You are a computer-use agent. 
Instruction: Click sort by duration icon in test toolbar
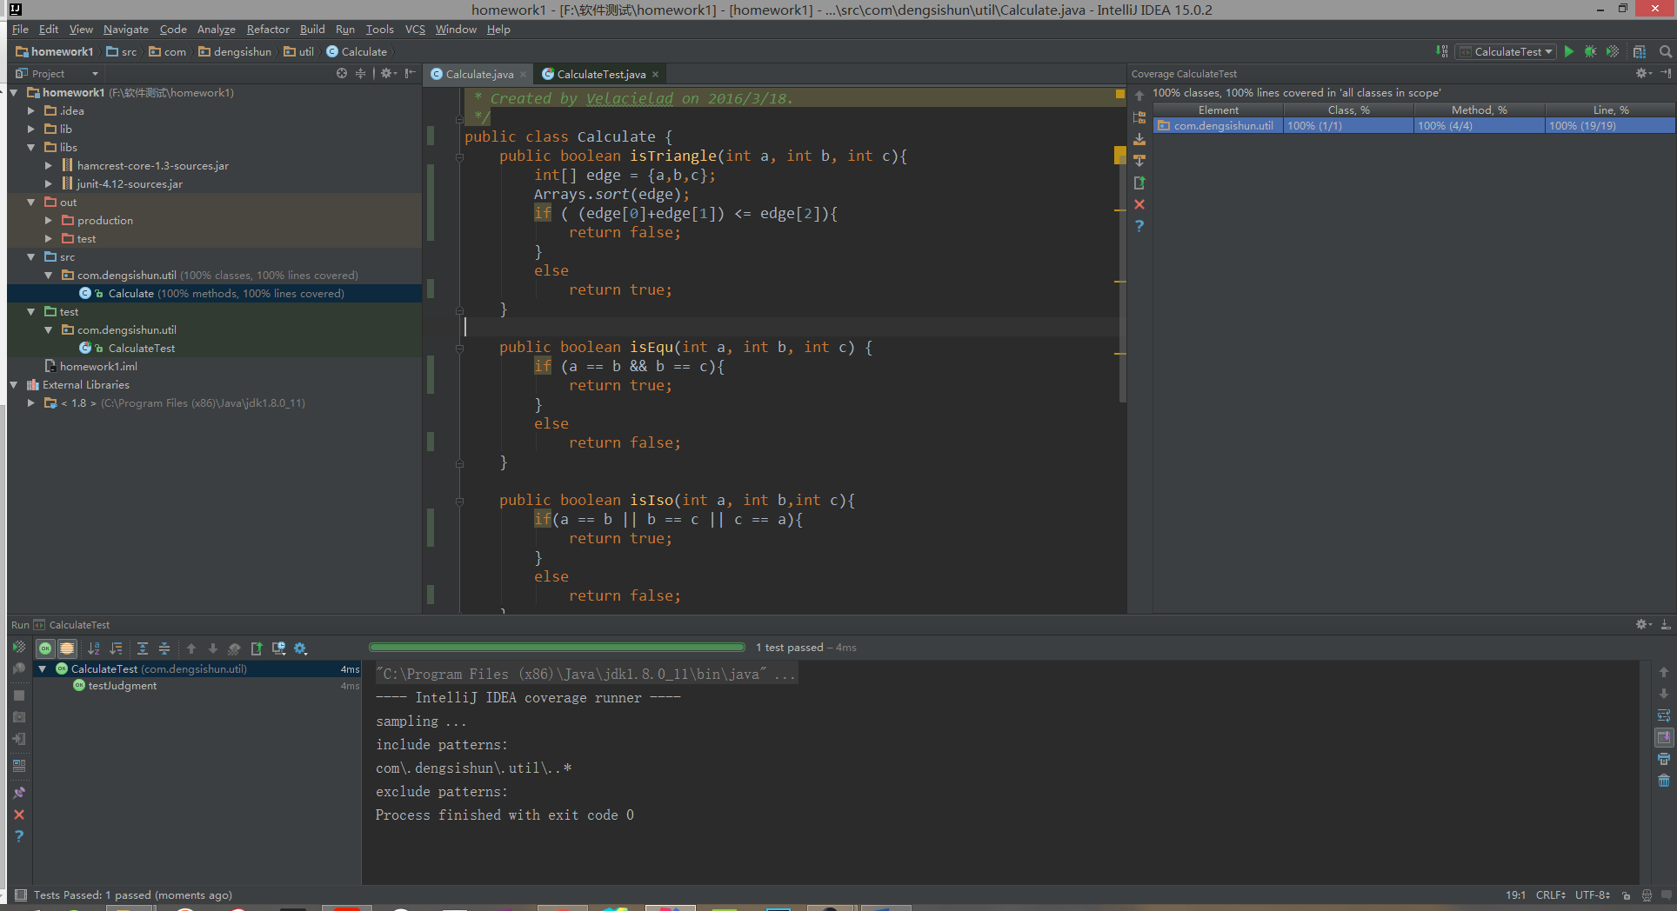[116, 648]
